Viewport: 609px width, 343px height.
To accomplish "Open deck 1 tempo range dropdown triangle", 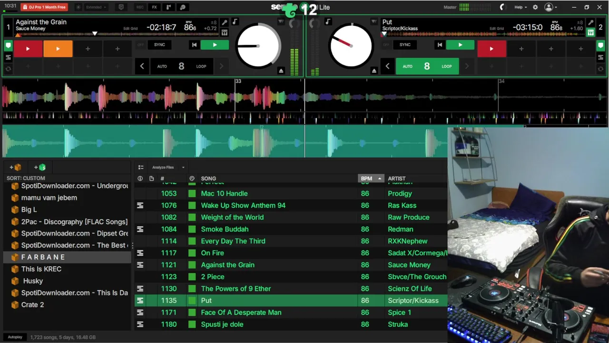I will pos(281,22).
